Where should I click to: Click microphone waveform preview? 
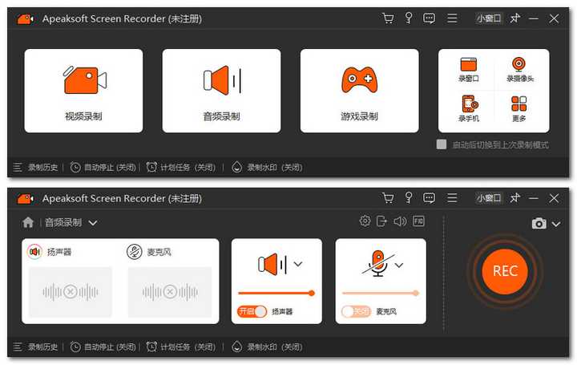click(x=170, y=292)
